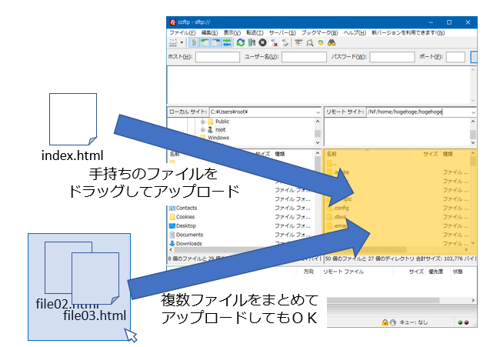This screenshot has width=490, height=347.
Task: Click the local file list horizontal scrollbar
Action: 245,250
